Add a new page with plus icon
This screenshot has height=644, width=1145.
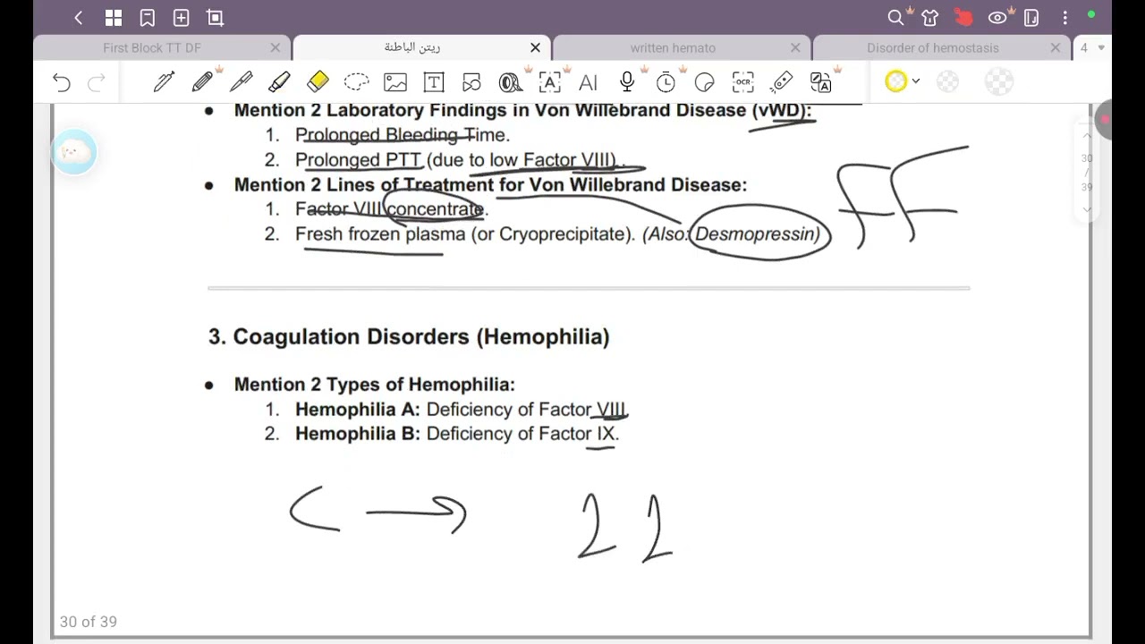point(181,18)
